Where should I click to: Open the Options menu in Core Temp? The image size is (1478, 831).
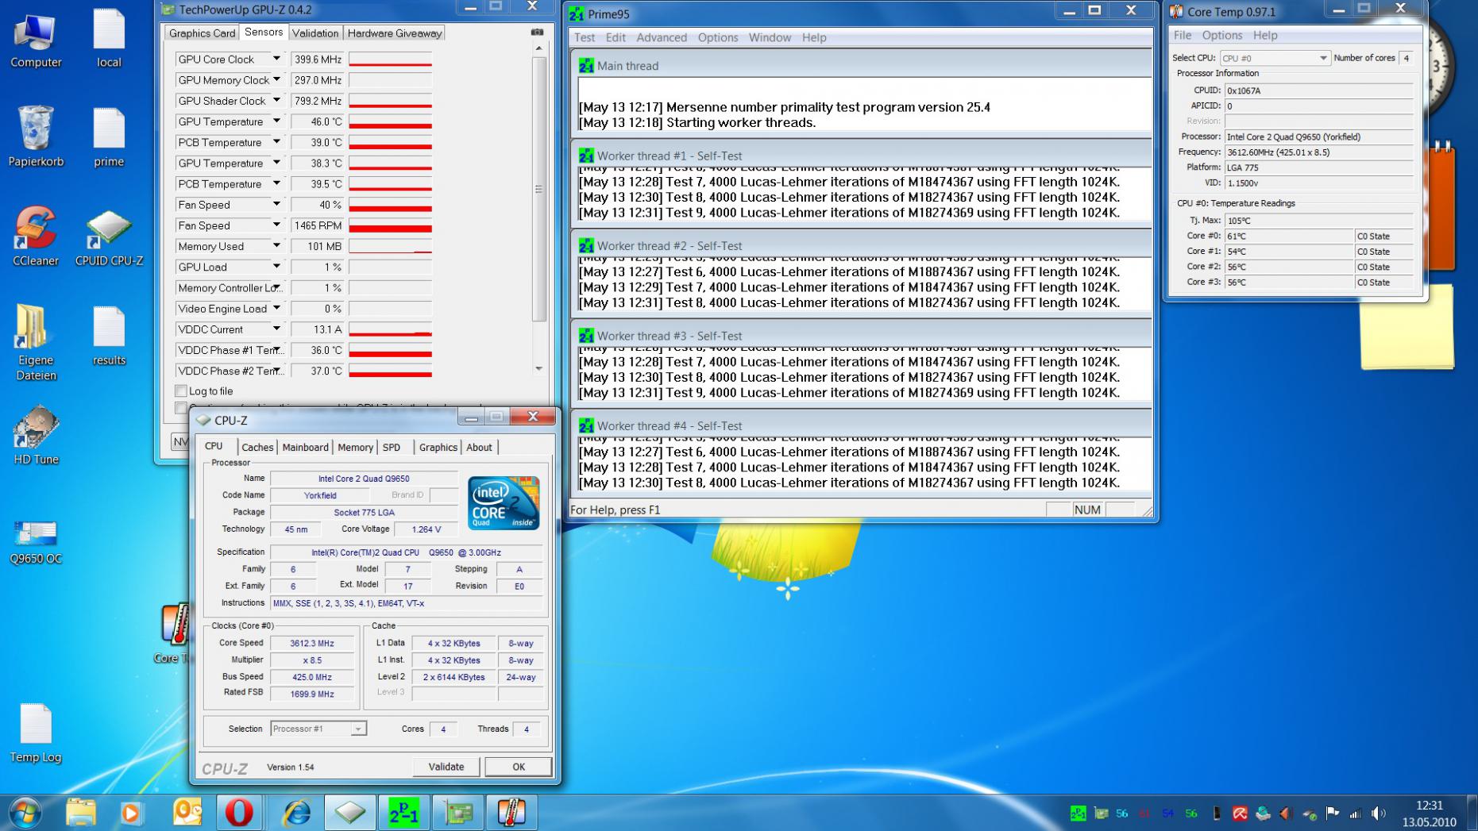[1222, 35]
